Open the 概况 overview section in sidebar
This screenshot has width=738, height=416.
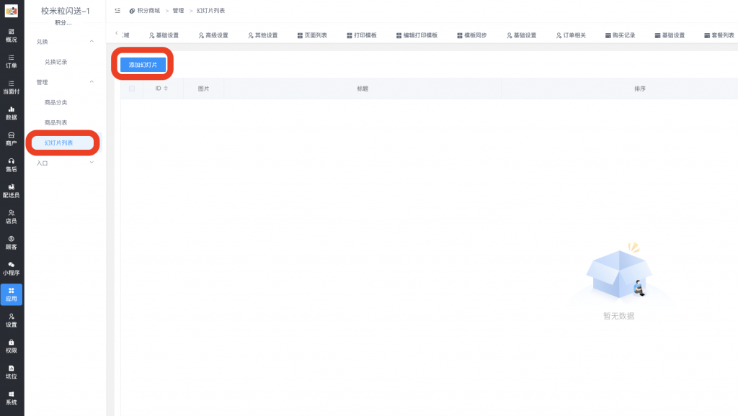point(11,34)
